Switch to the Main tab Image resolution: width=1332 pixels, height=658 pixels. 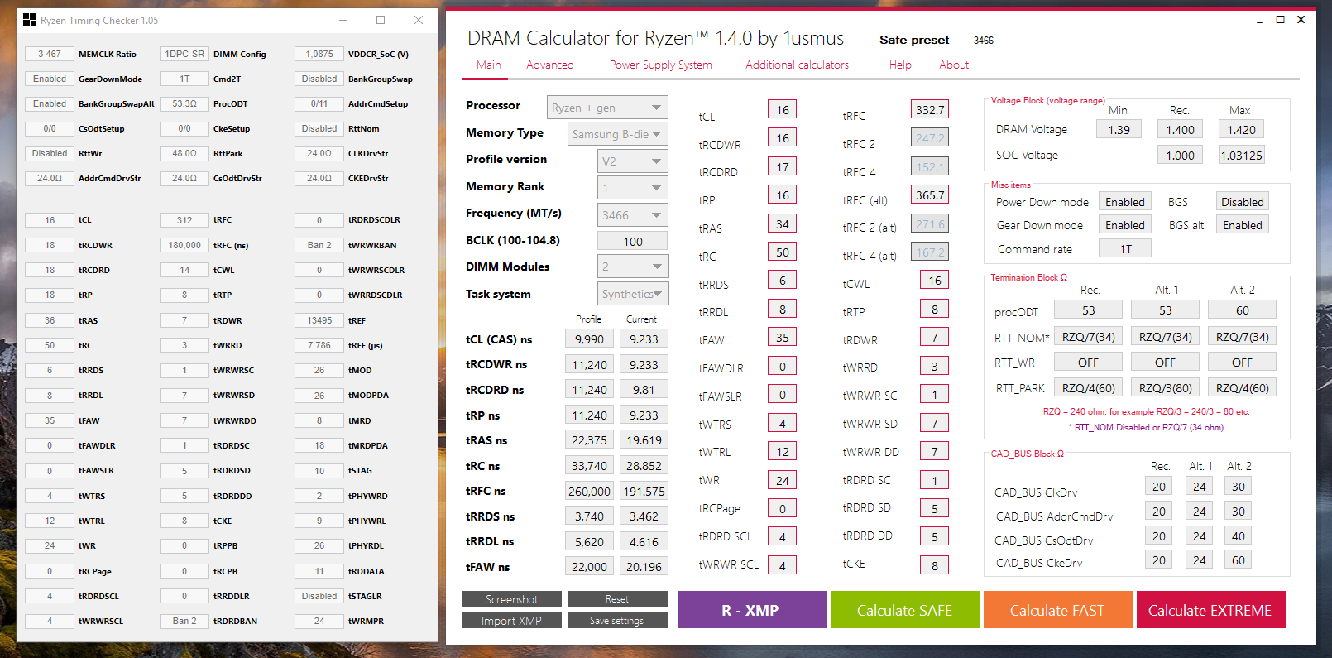488,65
